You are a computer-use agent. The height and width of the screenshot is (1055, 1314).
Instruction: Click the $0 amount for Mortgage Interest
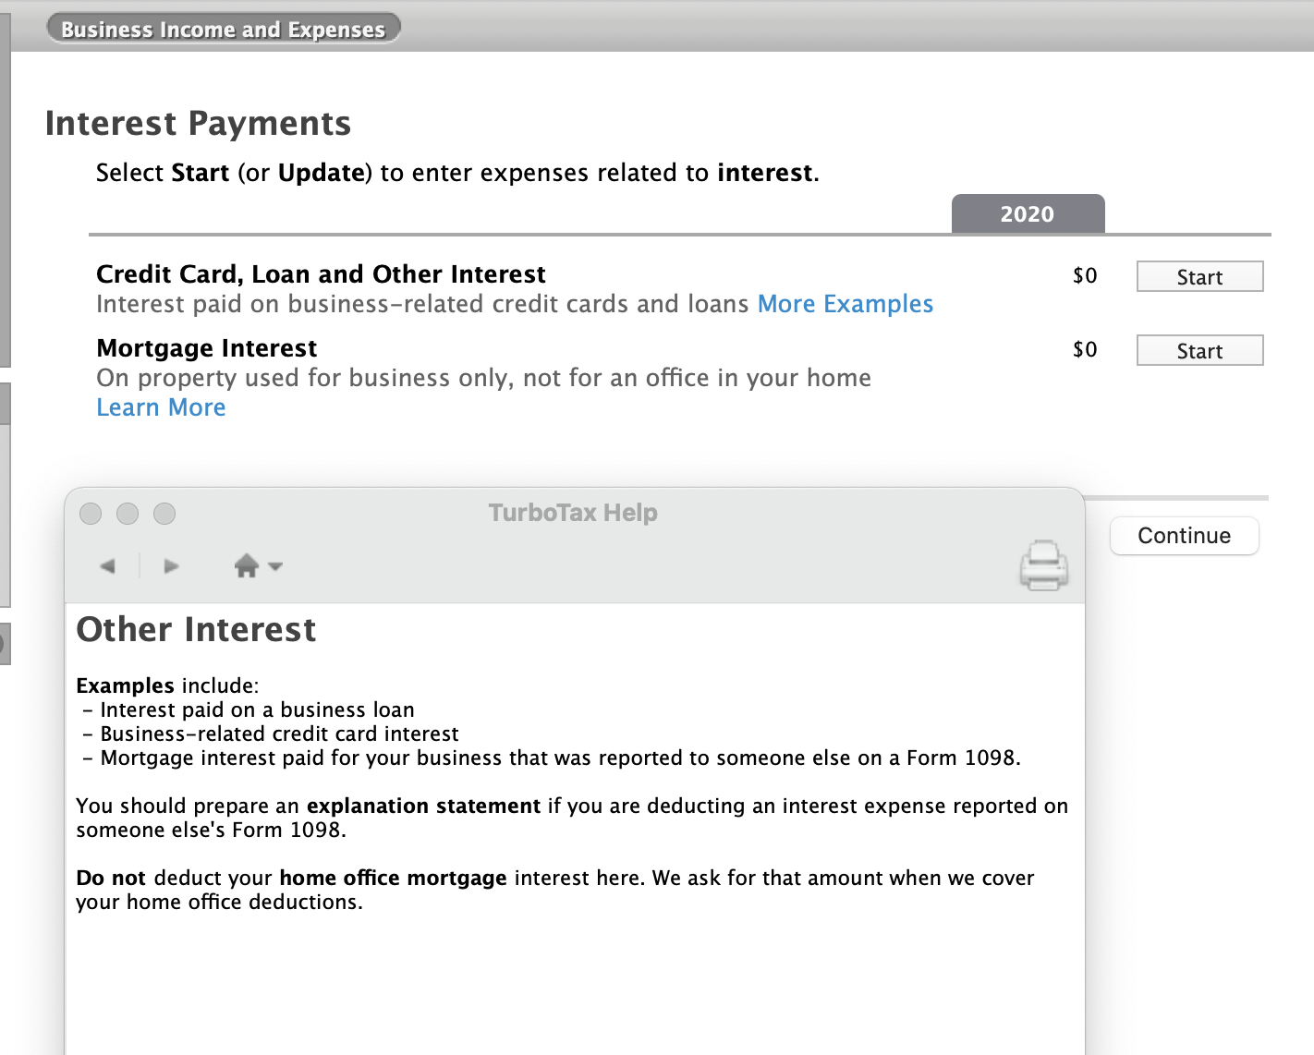point(1085,349)
